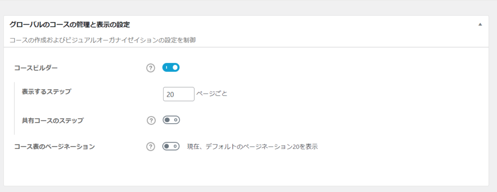497x192 pixels.
Task: Click the gray knob of 共有コースのステップ switch
Action: pos(167,120)
